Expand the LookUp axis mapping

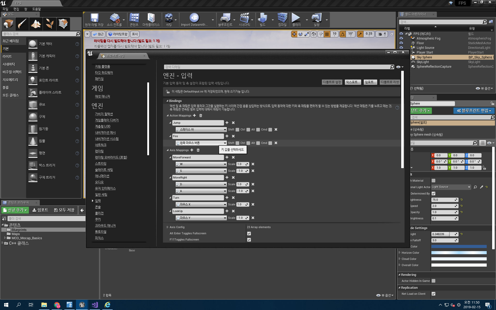point(170,211)
